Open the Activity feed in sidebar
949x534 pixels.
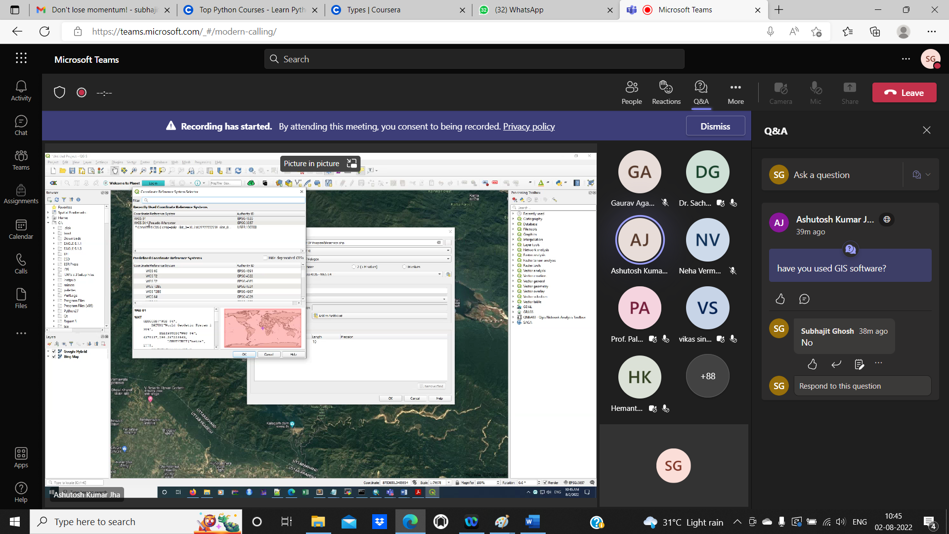[21, 91]
